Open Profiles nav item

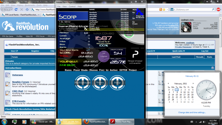click(x=20, y=36)
